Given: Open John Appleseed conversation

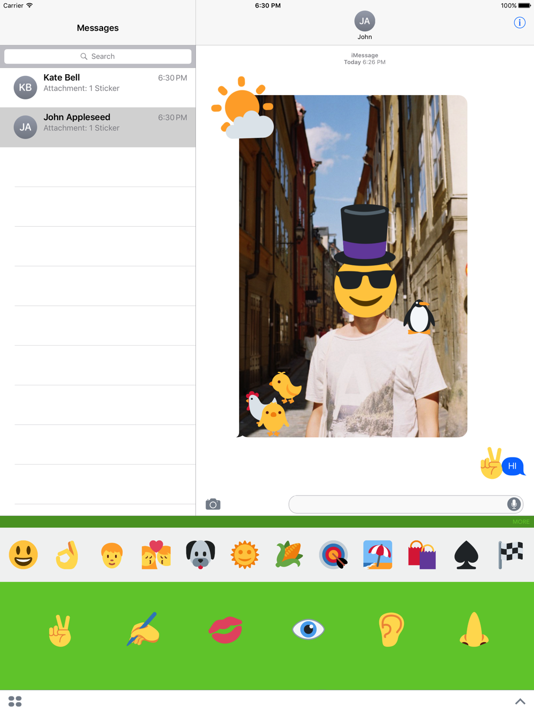Looking at the screenshot, I should 98,127.
